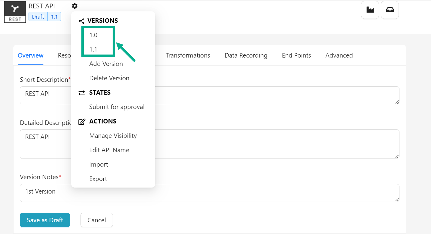431x234 pixels.
Task: Switch to the Transformations tab
Action: [188, 55]
